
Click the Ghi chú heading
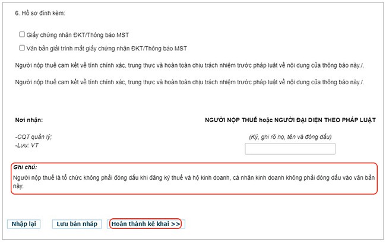[x=25, y=168]
